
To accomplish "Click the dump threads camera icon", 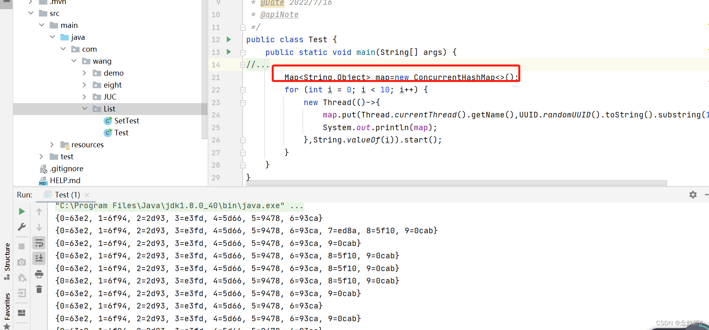I will [22, 262].
